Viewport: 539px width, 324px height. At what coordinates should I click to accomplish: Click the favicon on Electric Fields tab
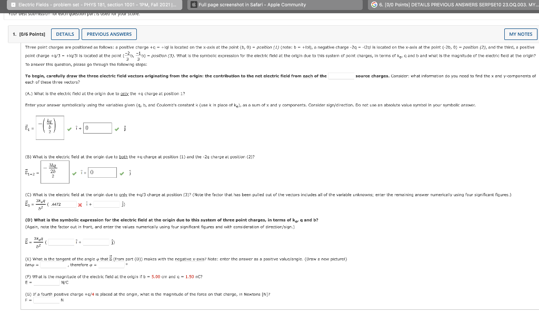[13, 5]
